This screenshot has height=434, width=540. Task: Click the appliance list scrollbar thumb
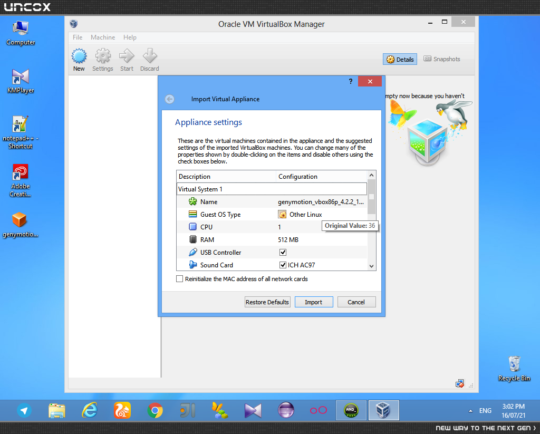pos(371,197)
